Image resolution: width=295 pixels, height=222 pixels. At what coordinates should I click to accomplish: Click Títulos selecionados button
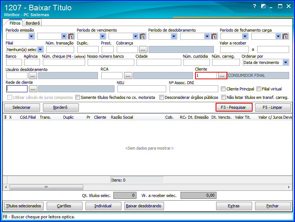pyautogui.click(x=24, y=206)
